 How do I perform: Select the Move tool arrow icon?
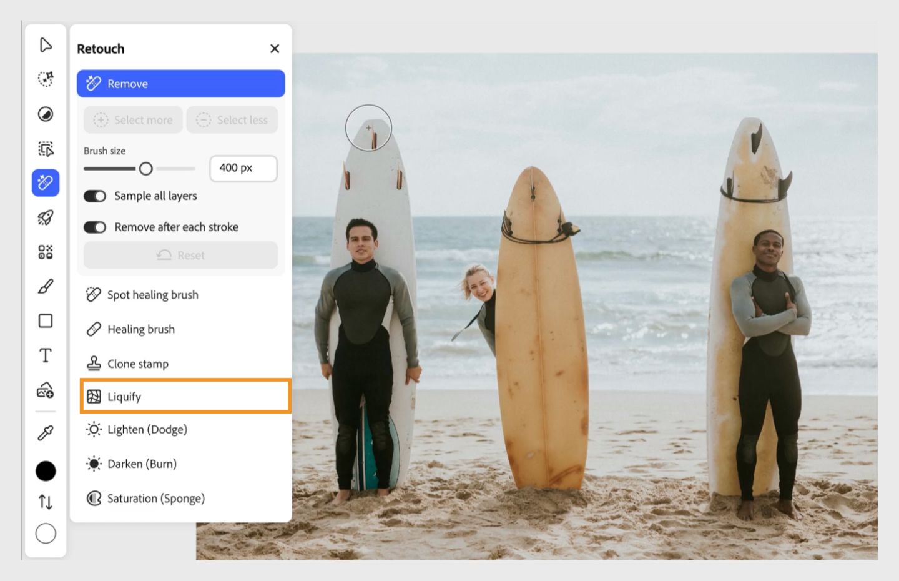44,44
